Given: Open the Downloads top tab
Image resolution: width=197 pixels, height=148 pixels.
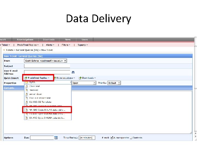Looking at the screenshot, I should pyautogui.click(x=49, y=39).
